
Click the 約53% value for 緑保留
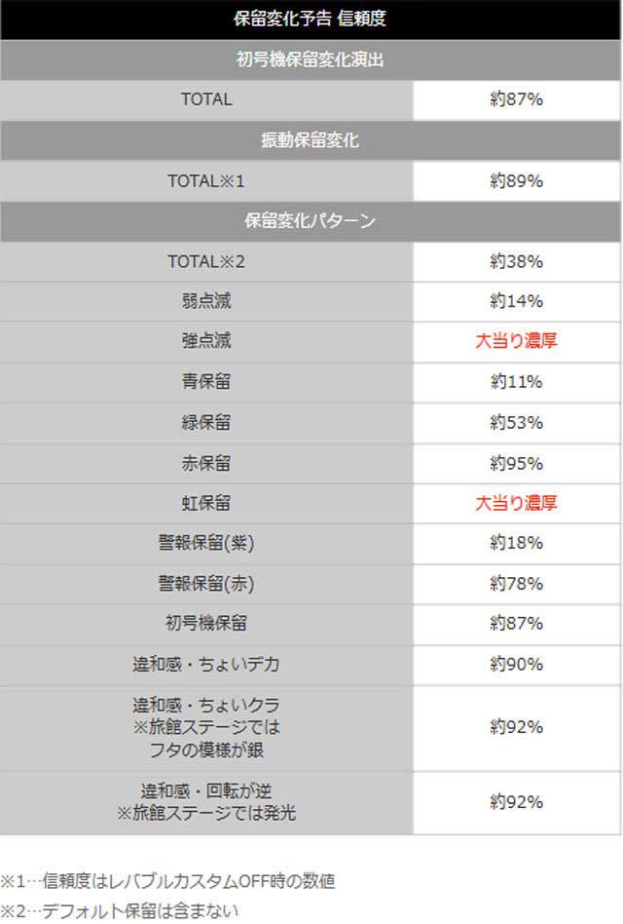click(516, 422)
